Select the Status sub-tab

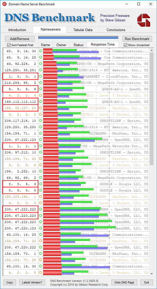coord(78,45)
